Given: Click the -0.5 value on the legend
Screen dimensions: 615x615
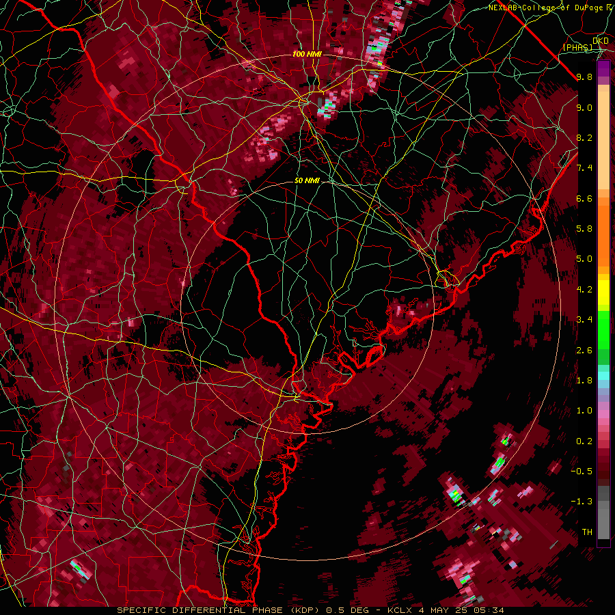Looking at the screenshot, I should tap(582, 471).
